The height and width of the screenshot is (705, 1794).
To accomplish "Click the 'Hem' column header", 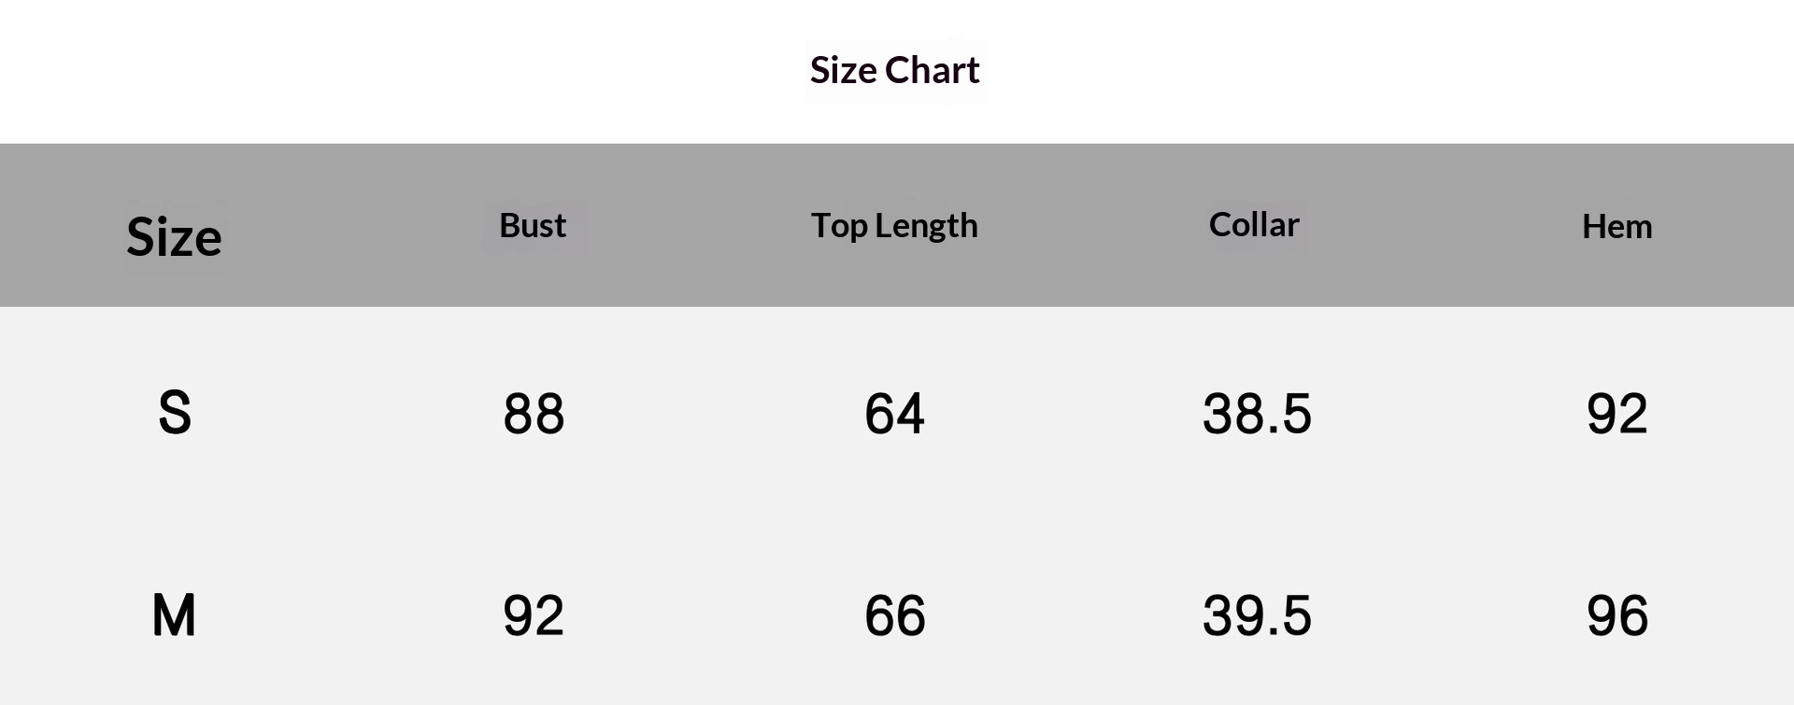I will (1616, 227).
